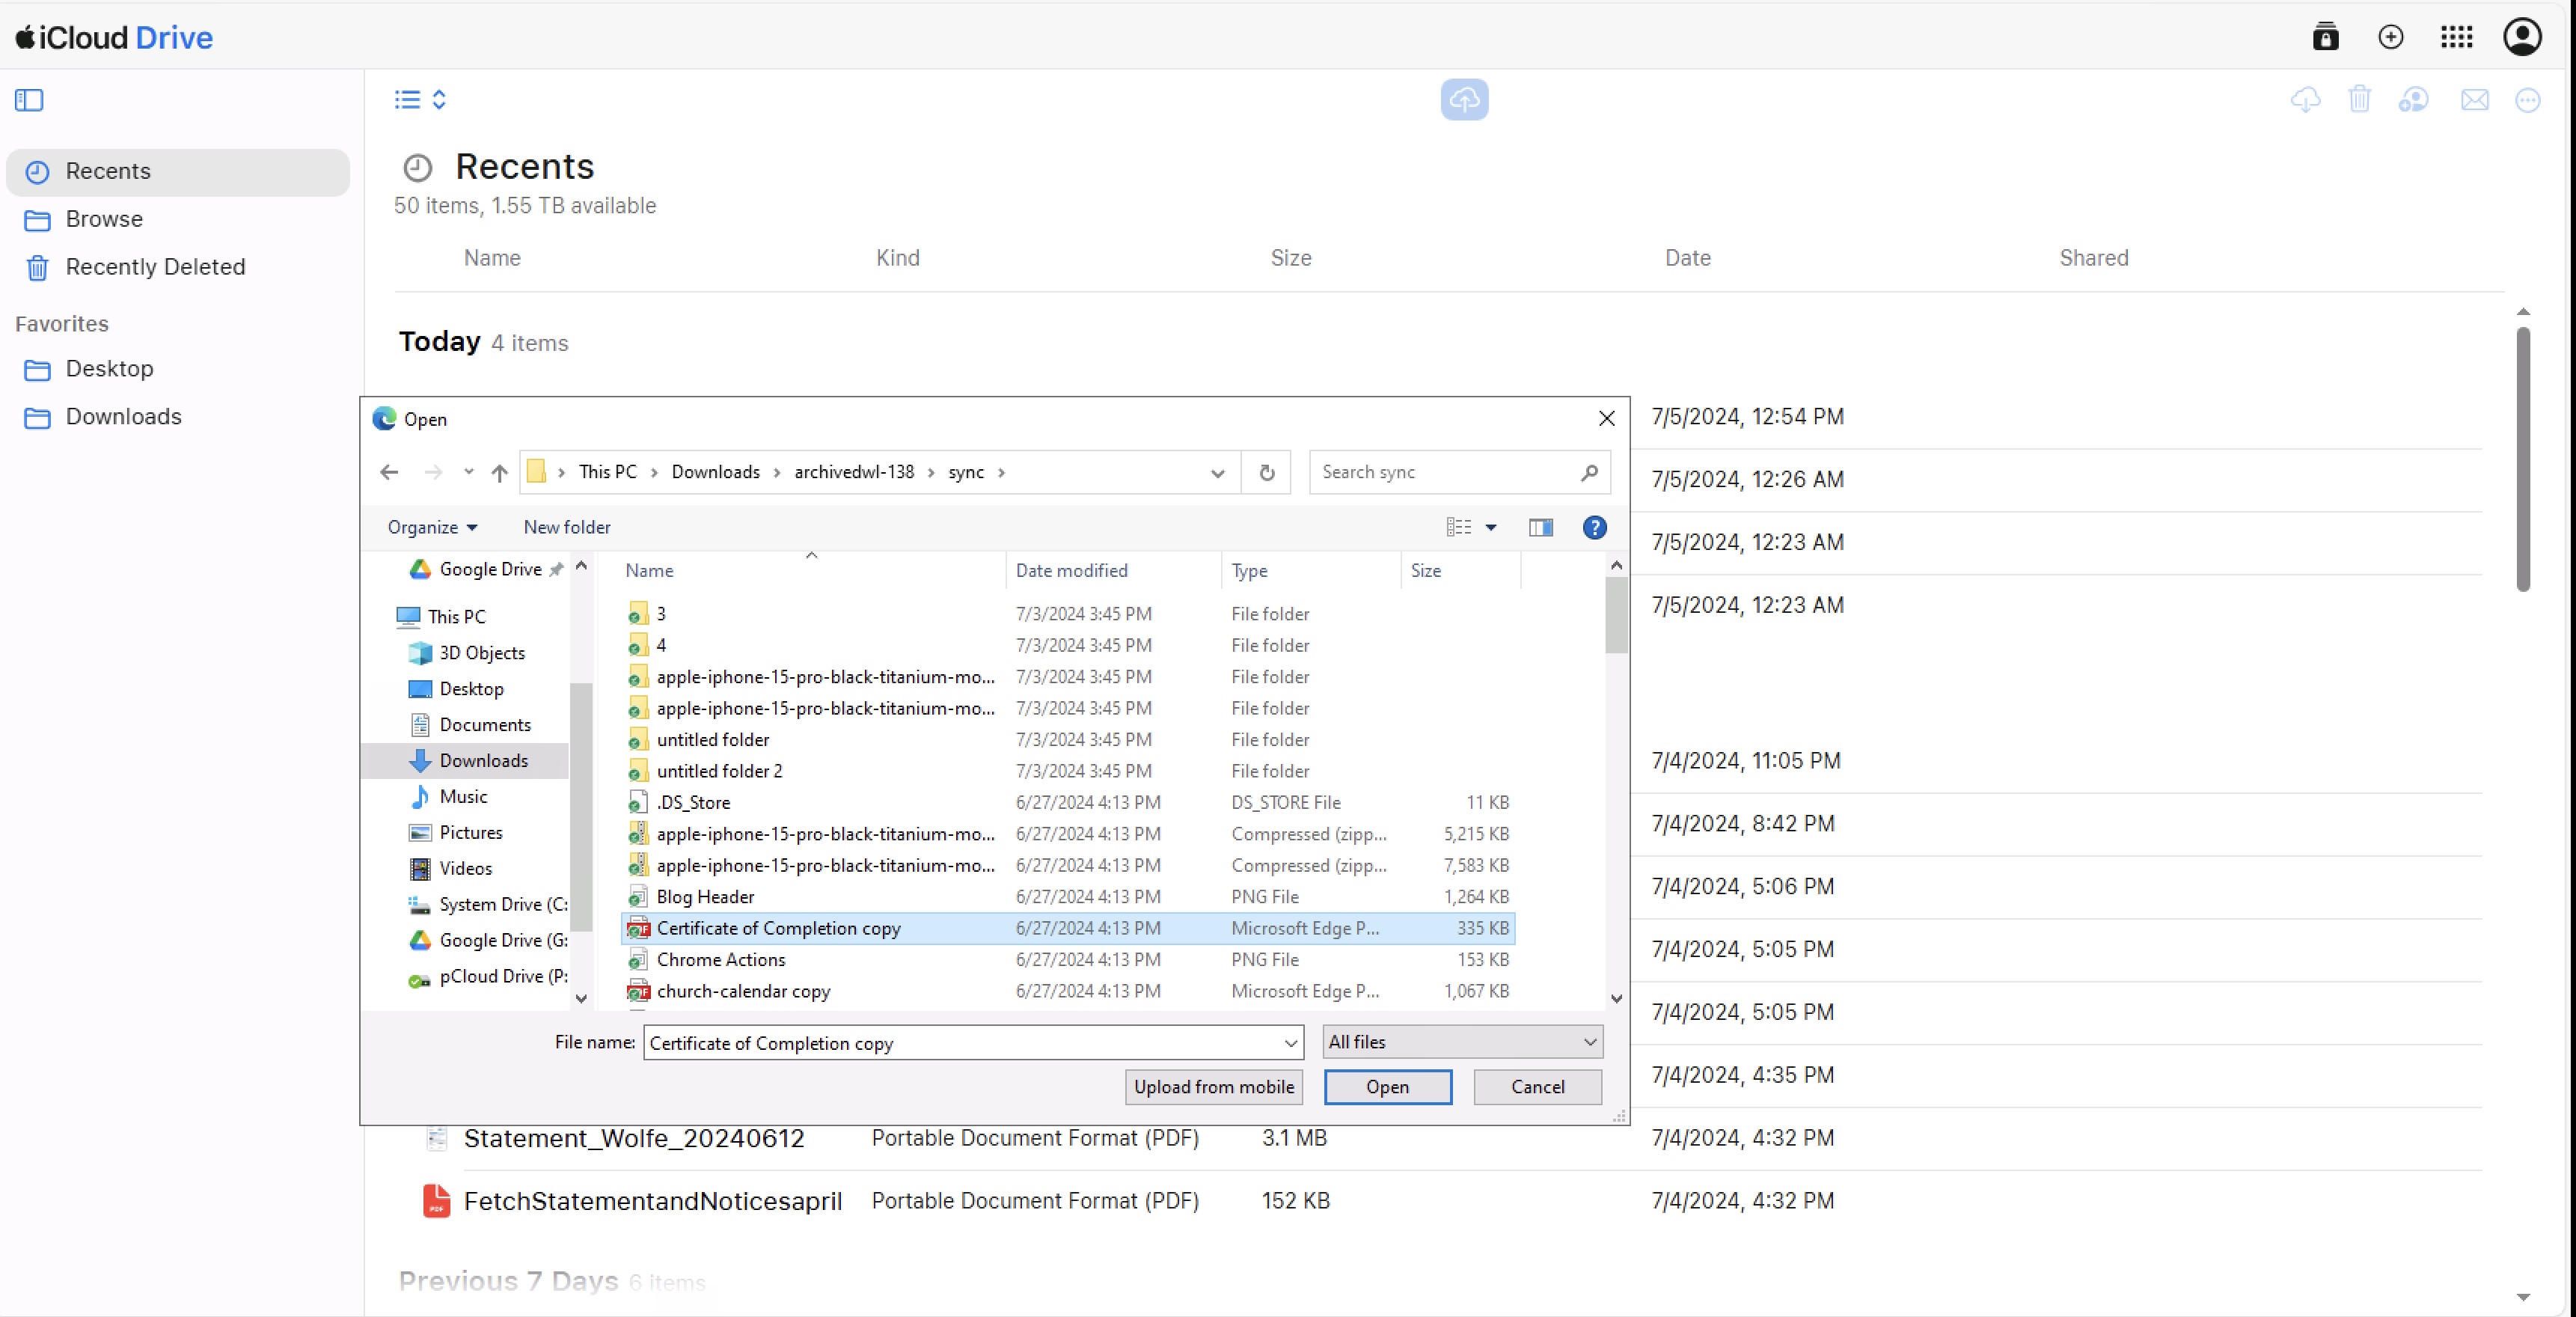2576x1317 pixels.
Task: Click the add plus circle icon
Action: coord(2391,37)
